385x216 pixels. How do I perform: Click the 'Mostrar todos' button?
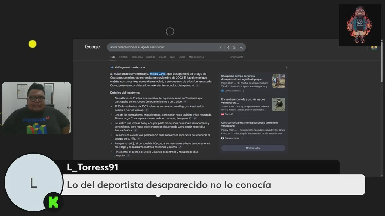pyautogui.click(x=253, y=148)
